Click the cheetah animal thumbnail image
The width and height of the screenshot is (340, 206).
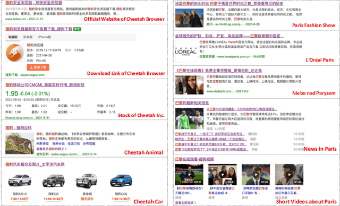point(20,143)
